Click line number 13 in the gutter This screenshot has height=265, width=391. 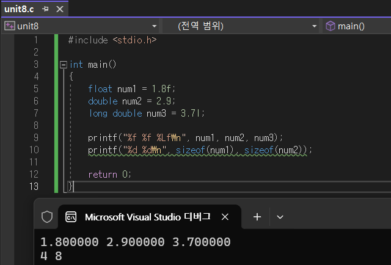coord(34,187)
